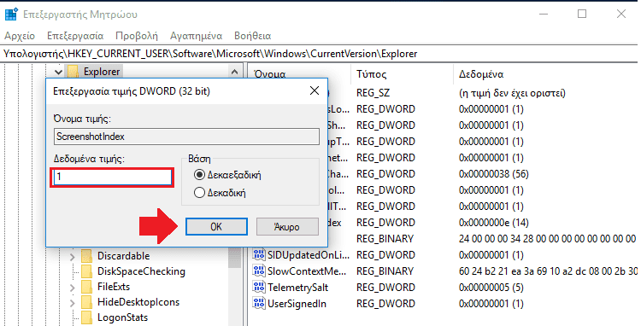This screenshot has width=641, height=326.
Task: Click the Registry Editor app icon in title bar
Action: coord(11,15)
